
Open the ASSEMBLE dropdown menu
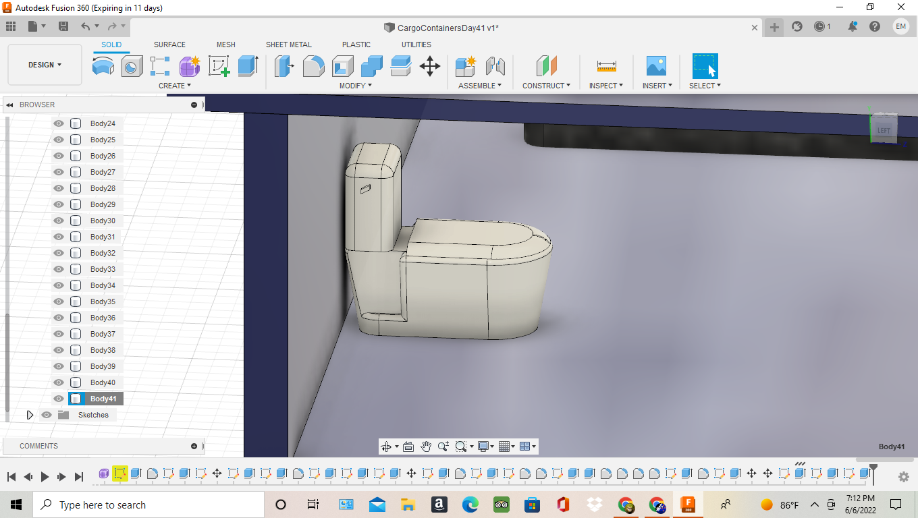(x=480, y=86)
